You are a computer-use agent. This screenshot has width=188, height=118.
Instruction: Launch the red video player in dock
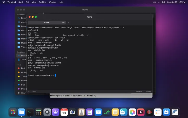(x=141, y=112)
